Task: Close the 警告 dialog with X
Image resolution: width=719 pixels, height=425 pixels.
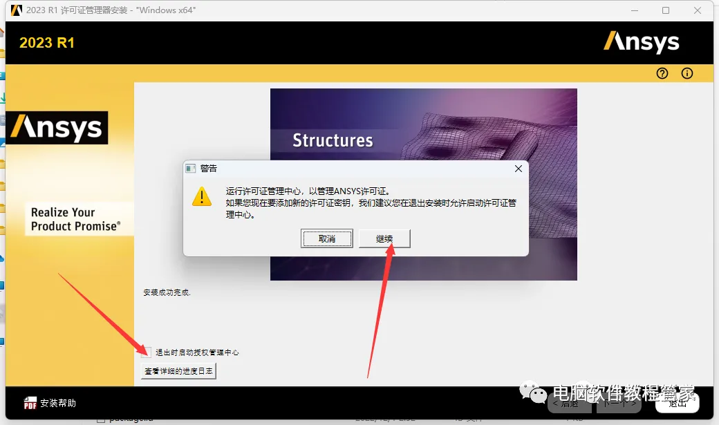Action: tap(518, 169)
